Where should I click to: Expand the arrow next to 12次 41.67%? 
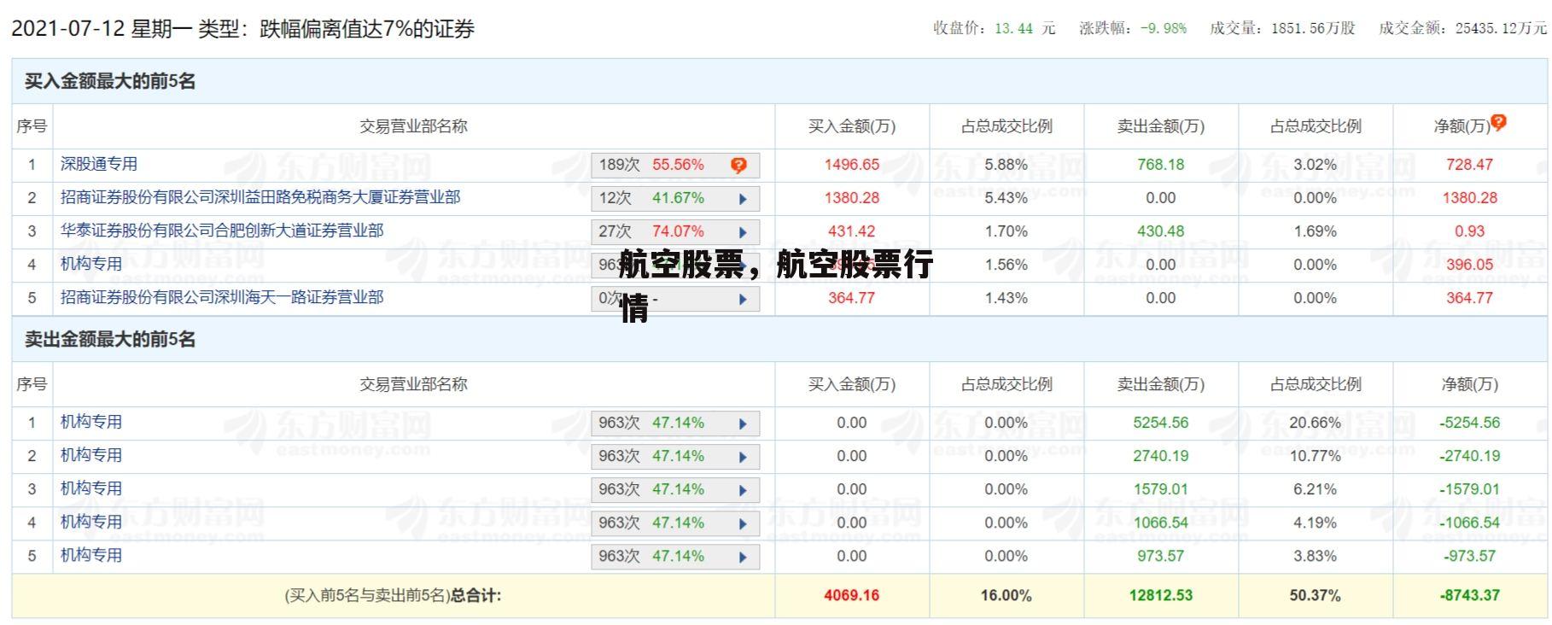pyautogui.click(x=743, y=199)
